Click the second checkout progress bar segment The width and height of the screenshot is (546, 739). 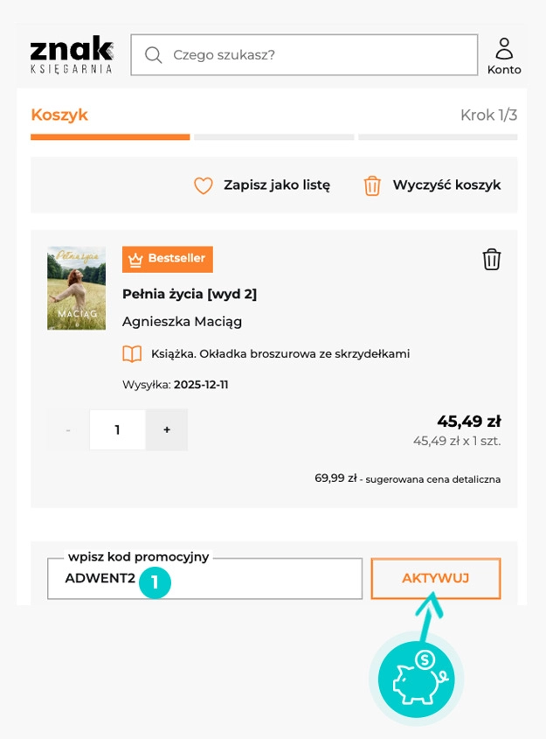pos(273,137)
